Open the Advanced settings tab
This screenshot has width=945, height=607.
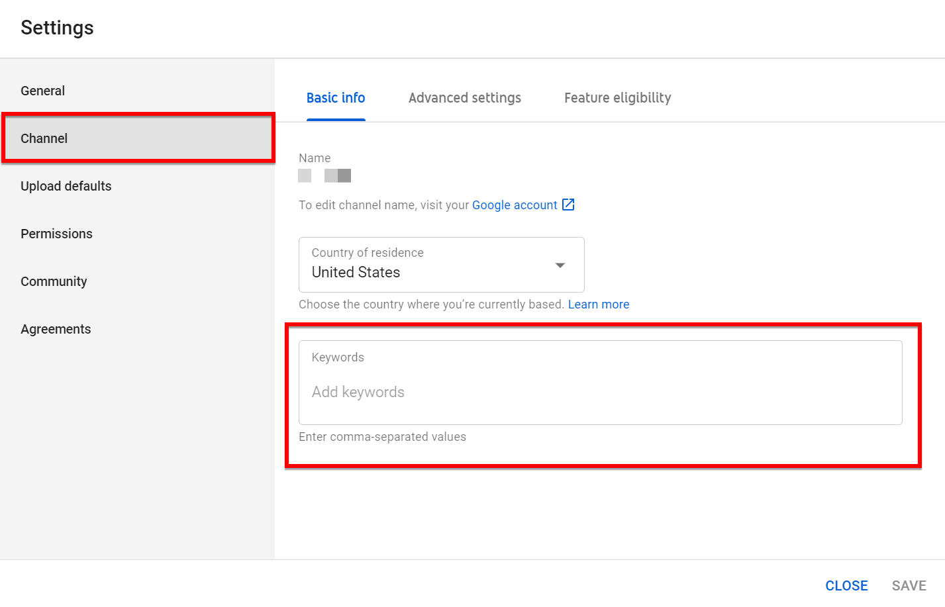465,98
